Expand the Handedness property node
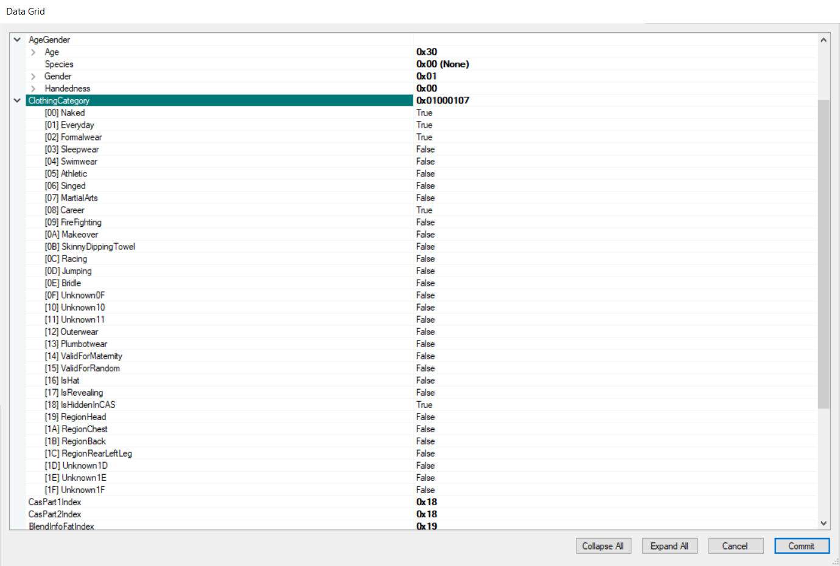Screen dimensions: 840x566 click(x=32, y=88)
